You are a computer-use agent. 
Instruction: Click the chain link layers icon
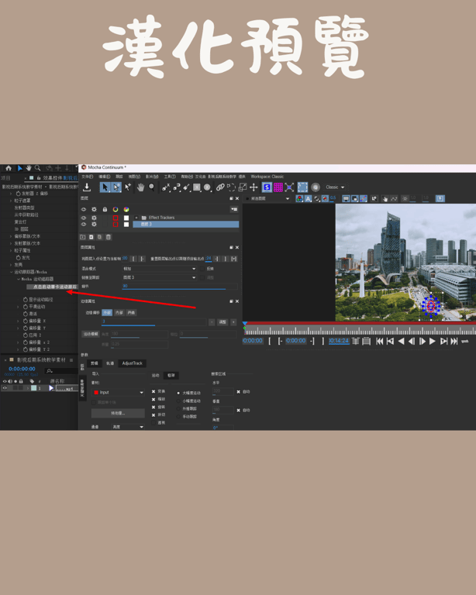[220, 187]
